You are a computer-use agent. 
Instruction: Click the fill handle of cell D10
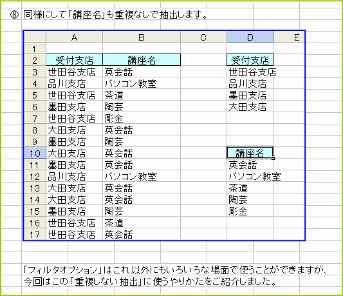pos(273,158)
